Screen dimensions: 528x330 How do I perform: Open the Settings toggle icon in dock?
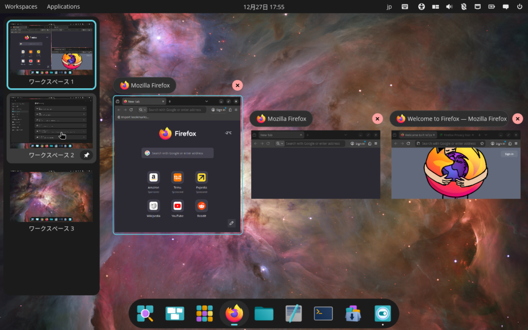383,313
